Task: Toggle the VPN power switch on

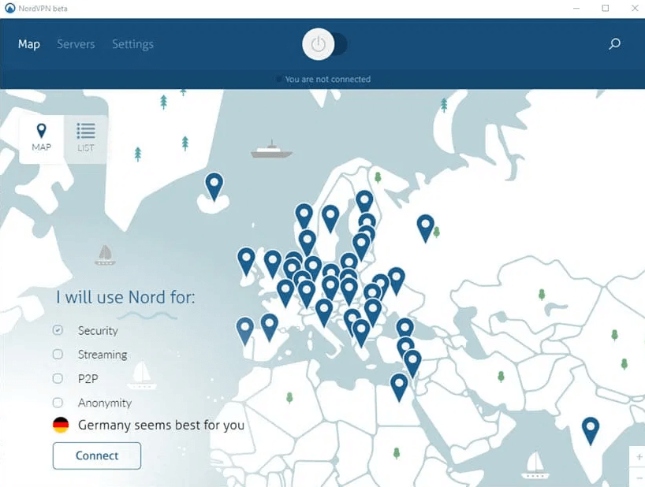Action: (x=325, y=44)
